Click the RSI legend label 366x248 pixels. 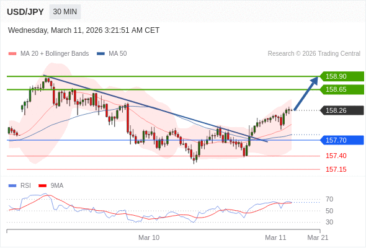25,186
